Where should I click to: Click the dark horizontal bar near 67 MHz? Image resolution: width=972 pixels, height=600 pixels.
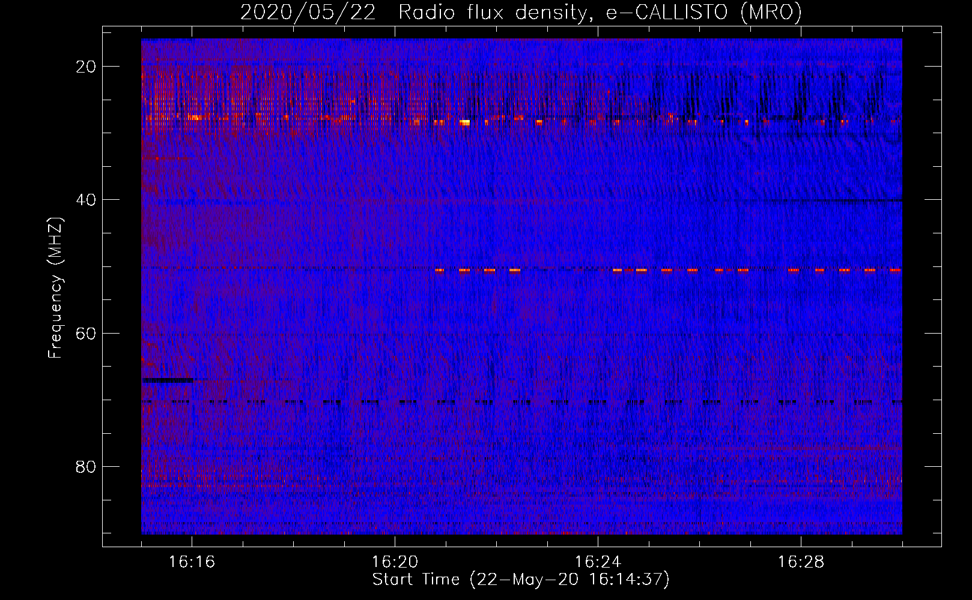[x=168, y=380]
